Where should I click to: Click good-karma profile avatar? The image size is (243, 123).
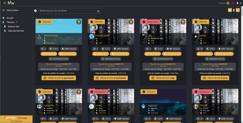[39, 37]
